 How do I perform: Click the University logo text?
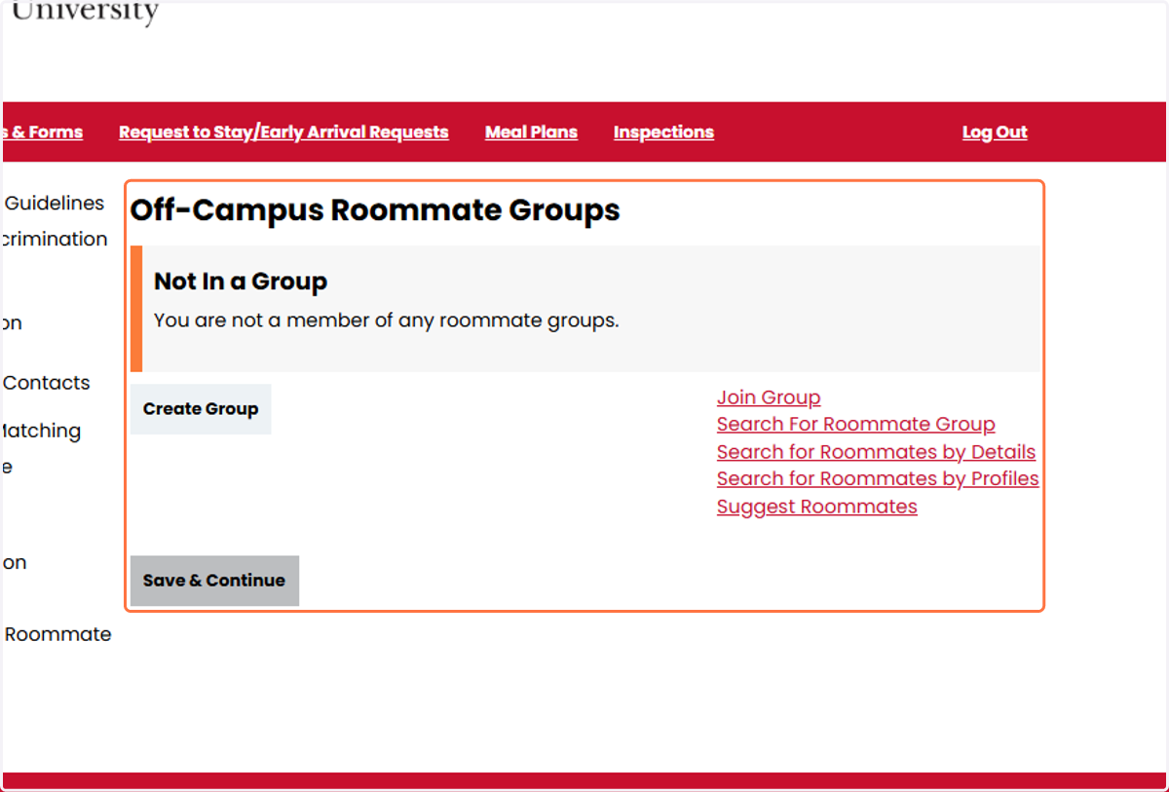tap(85, 14)
